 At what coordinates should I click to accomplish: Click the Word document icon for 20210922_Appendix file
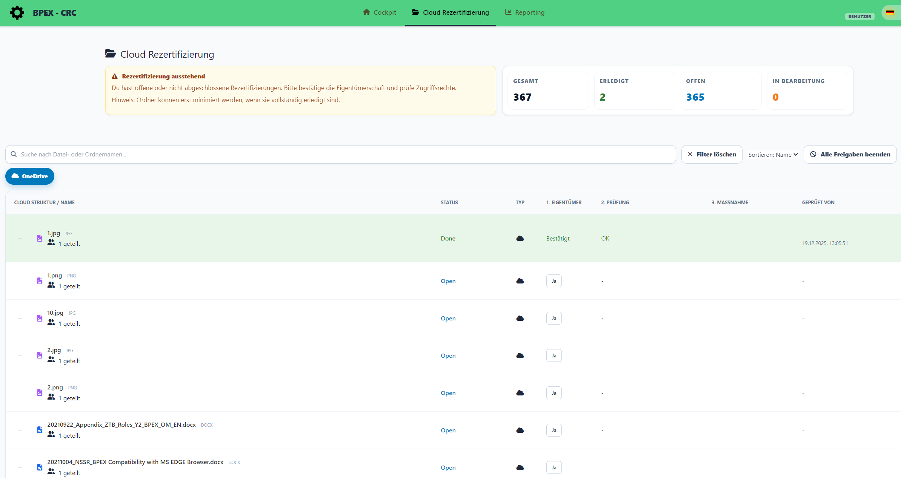click(x=40, y=430)
